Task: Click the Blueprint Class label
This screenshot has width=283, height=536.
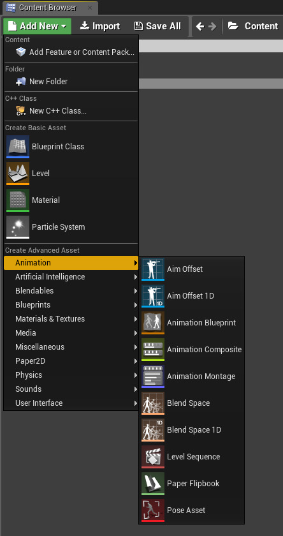Action: (58, 147)
